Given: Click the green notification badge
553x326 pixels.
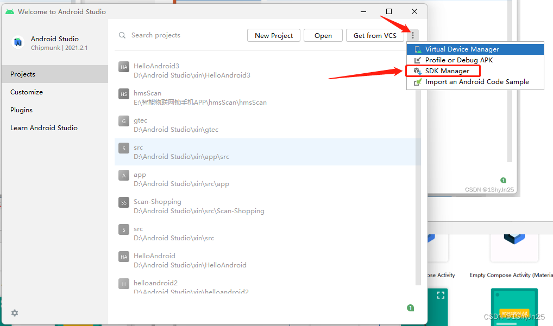Looking at the screenshot, I should point(411,308).
